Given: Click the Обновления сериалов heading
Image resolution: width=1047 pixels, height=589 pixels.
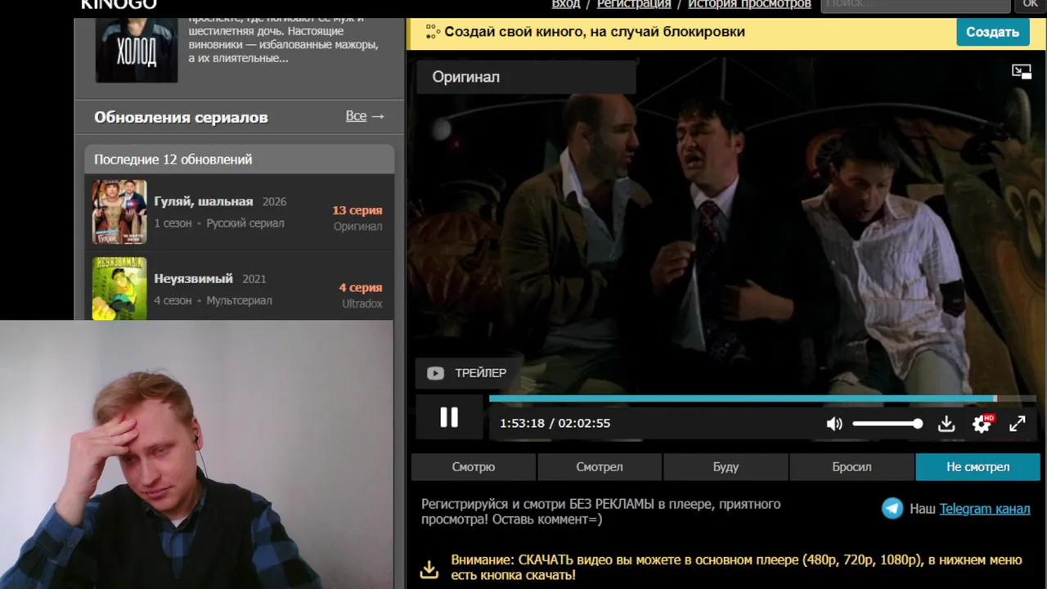Looking at the screenshot, I should [x=181, y=117].
